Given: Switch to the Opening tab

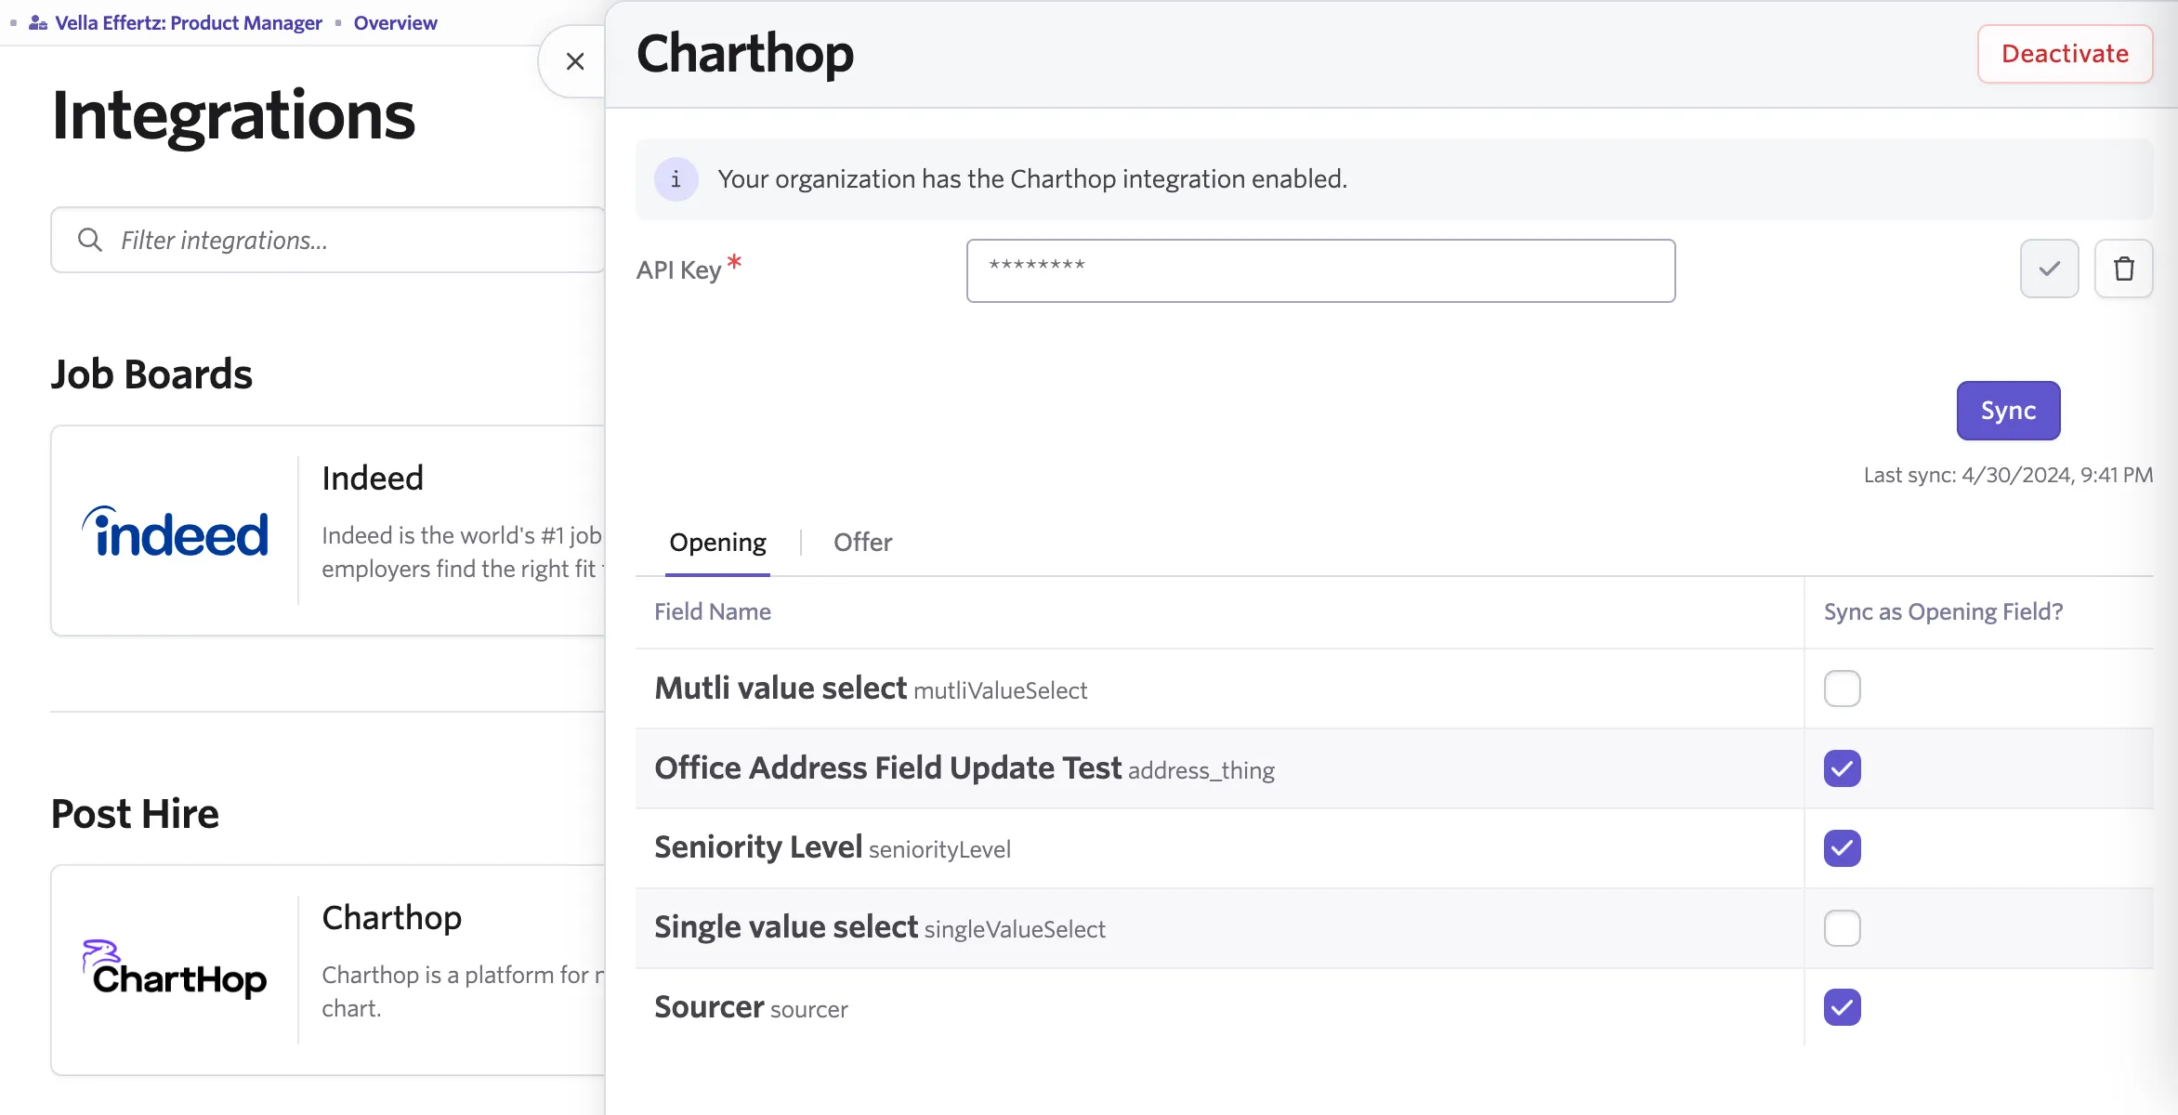Looking at the screenshot, I should tap(717, 542).
